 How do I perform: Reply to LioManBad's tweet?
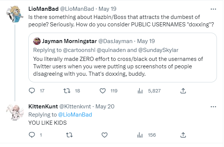32,91
